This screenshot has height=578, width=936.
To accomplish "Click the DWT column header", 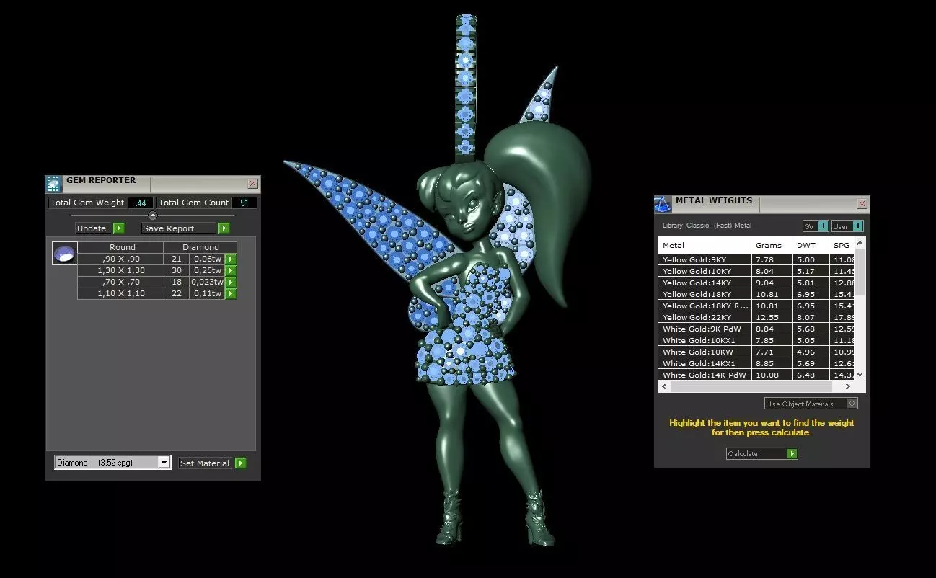I will [811, 245].
